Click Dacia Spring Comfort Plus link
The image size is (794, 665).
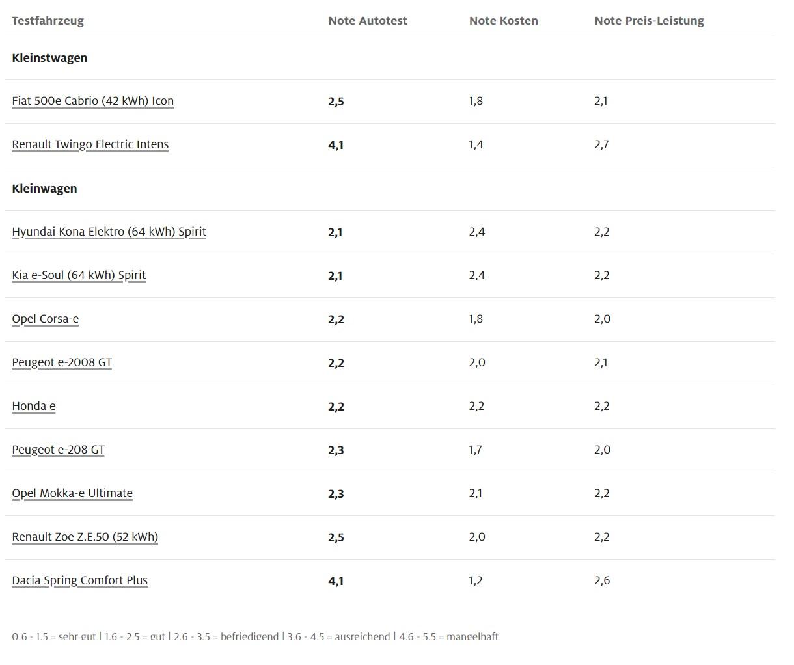pyautogui.click(x=79, y=580)
